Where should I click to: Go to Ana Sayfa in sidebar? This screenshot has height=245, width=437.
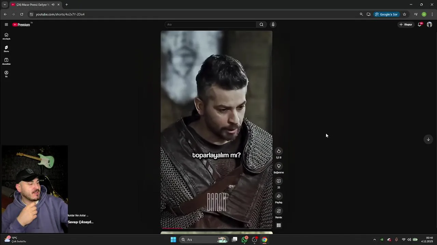(x=6, y=36)
